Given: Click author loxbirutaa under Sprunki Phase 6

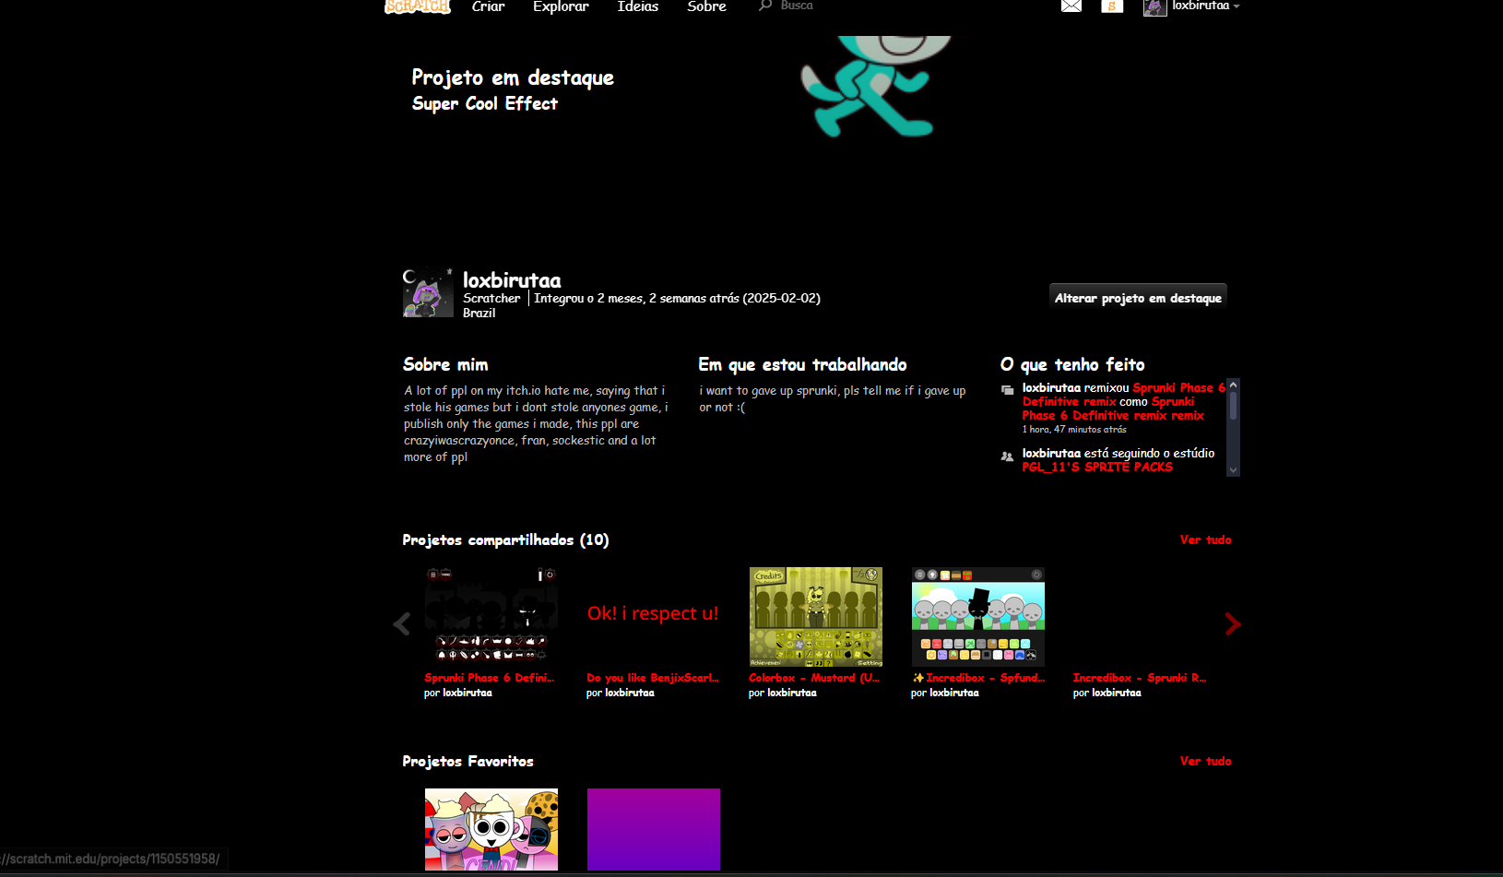Looking at the screenshot, I should click(x=467, y=693).
